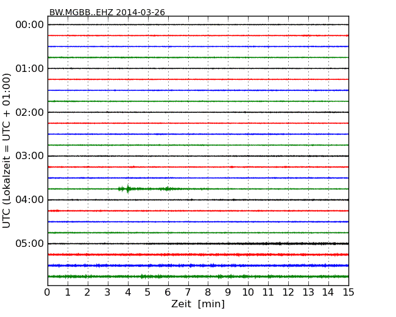
Task: Click x-axis tick label 13
Action: pos(308,293)
